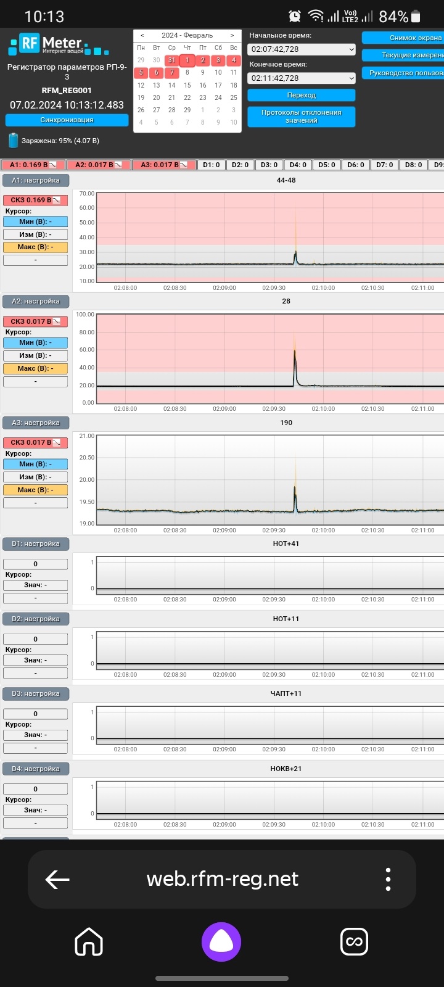Screen dimensions: 444x987
Task: Go to previous month in calendar
Action: [x=142, y=35]
